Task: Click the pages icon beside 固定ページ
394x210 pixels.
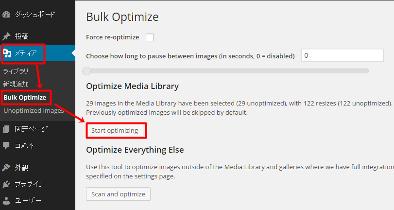Action: [x=6, y=129]
